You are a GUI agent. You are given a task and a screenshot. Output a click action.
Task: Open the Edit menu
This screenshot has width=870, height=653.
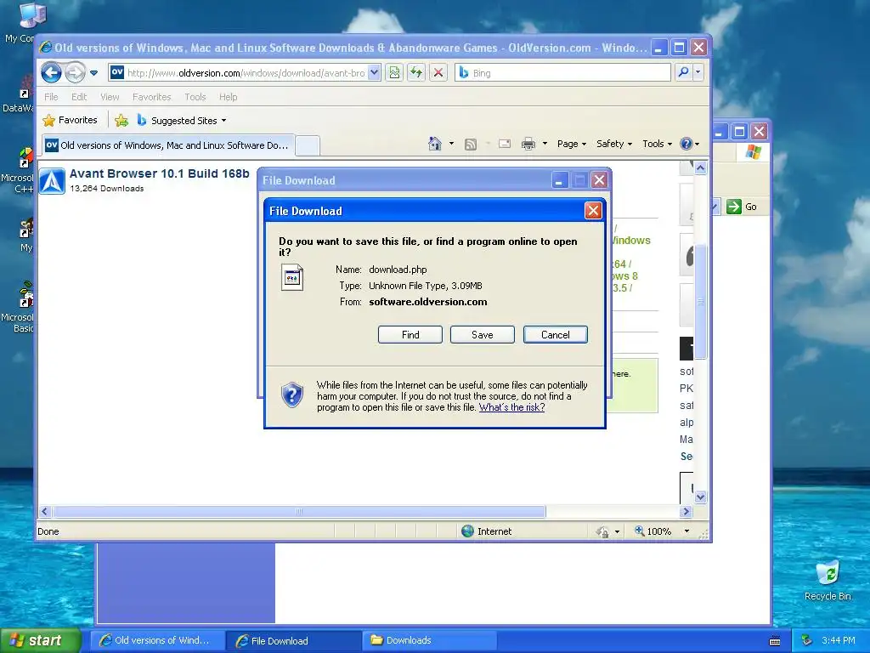pos(79,97)
